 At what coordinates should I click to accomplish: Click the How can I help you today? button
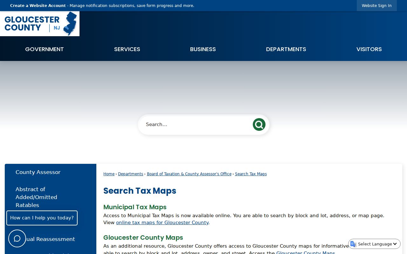(x=42, y=218)
